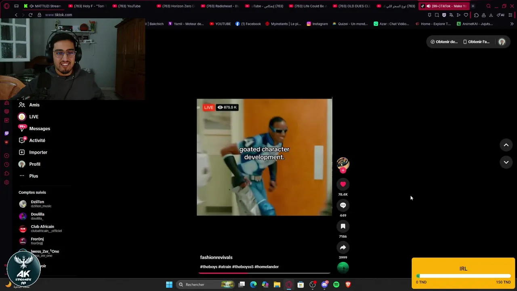Open Discord from taskbar
This screenshot has height=291, width=517.
[x=324, y=285]
